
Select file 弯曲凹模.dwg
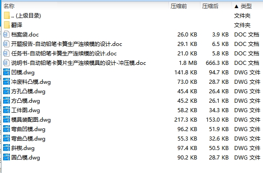(x=28, y=129)
